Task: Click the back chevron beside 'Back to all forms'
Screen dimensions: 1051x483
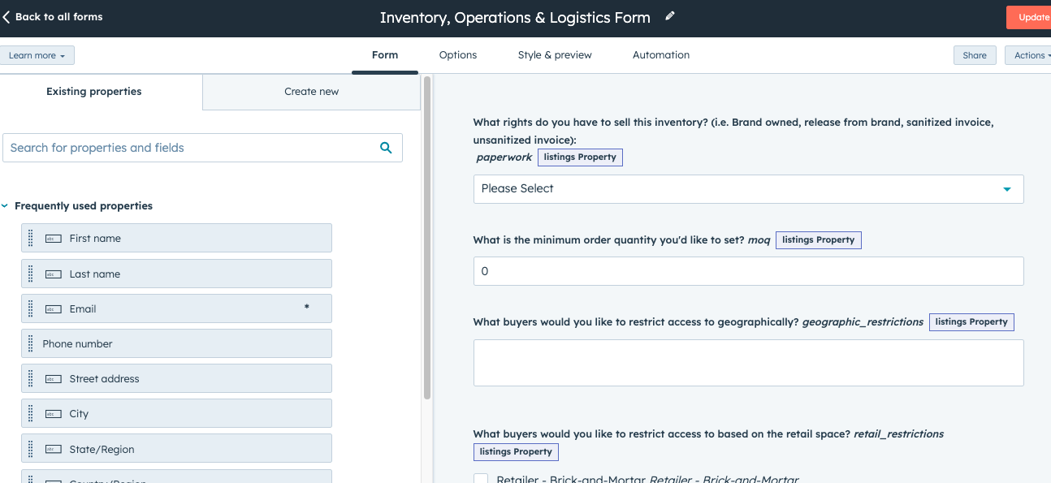Action: (x=7, y=15)
